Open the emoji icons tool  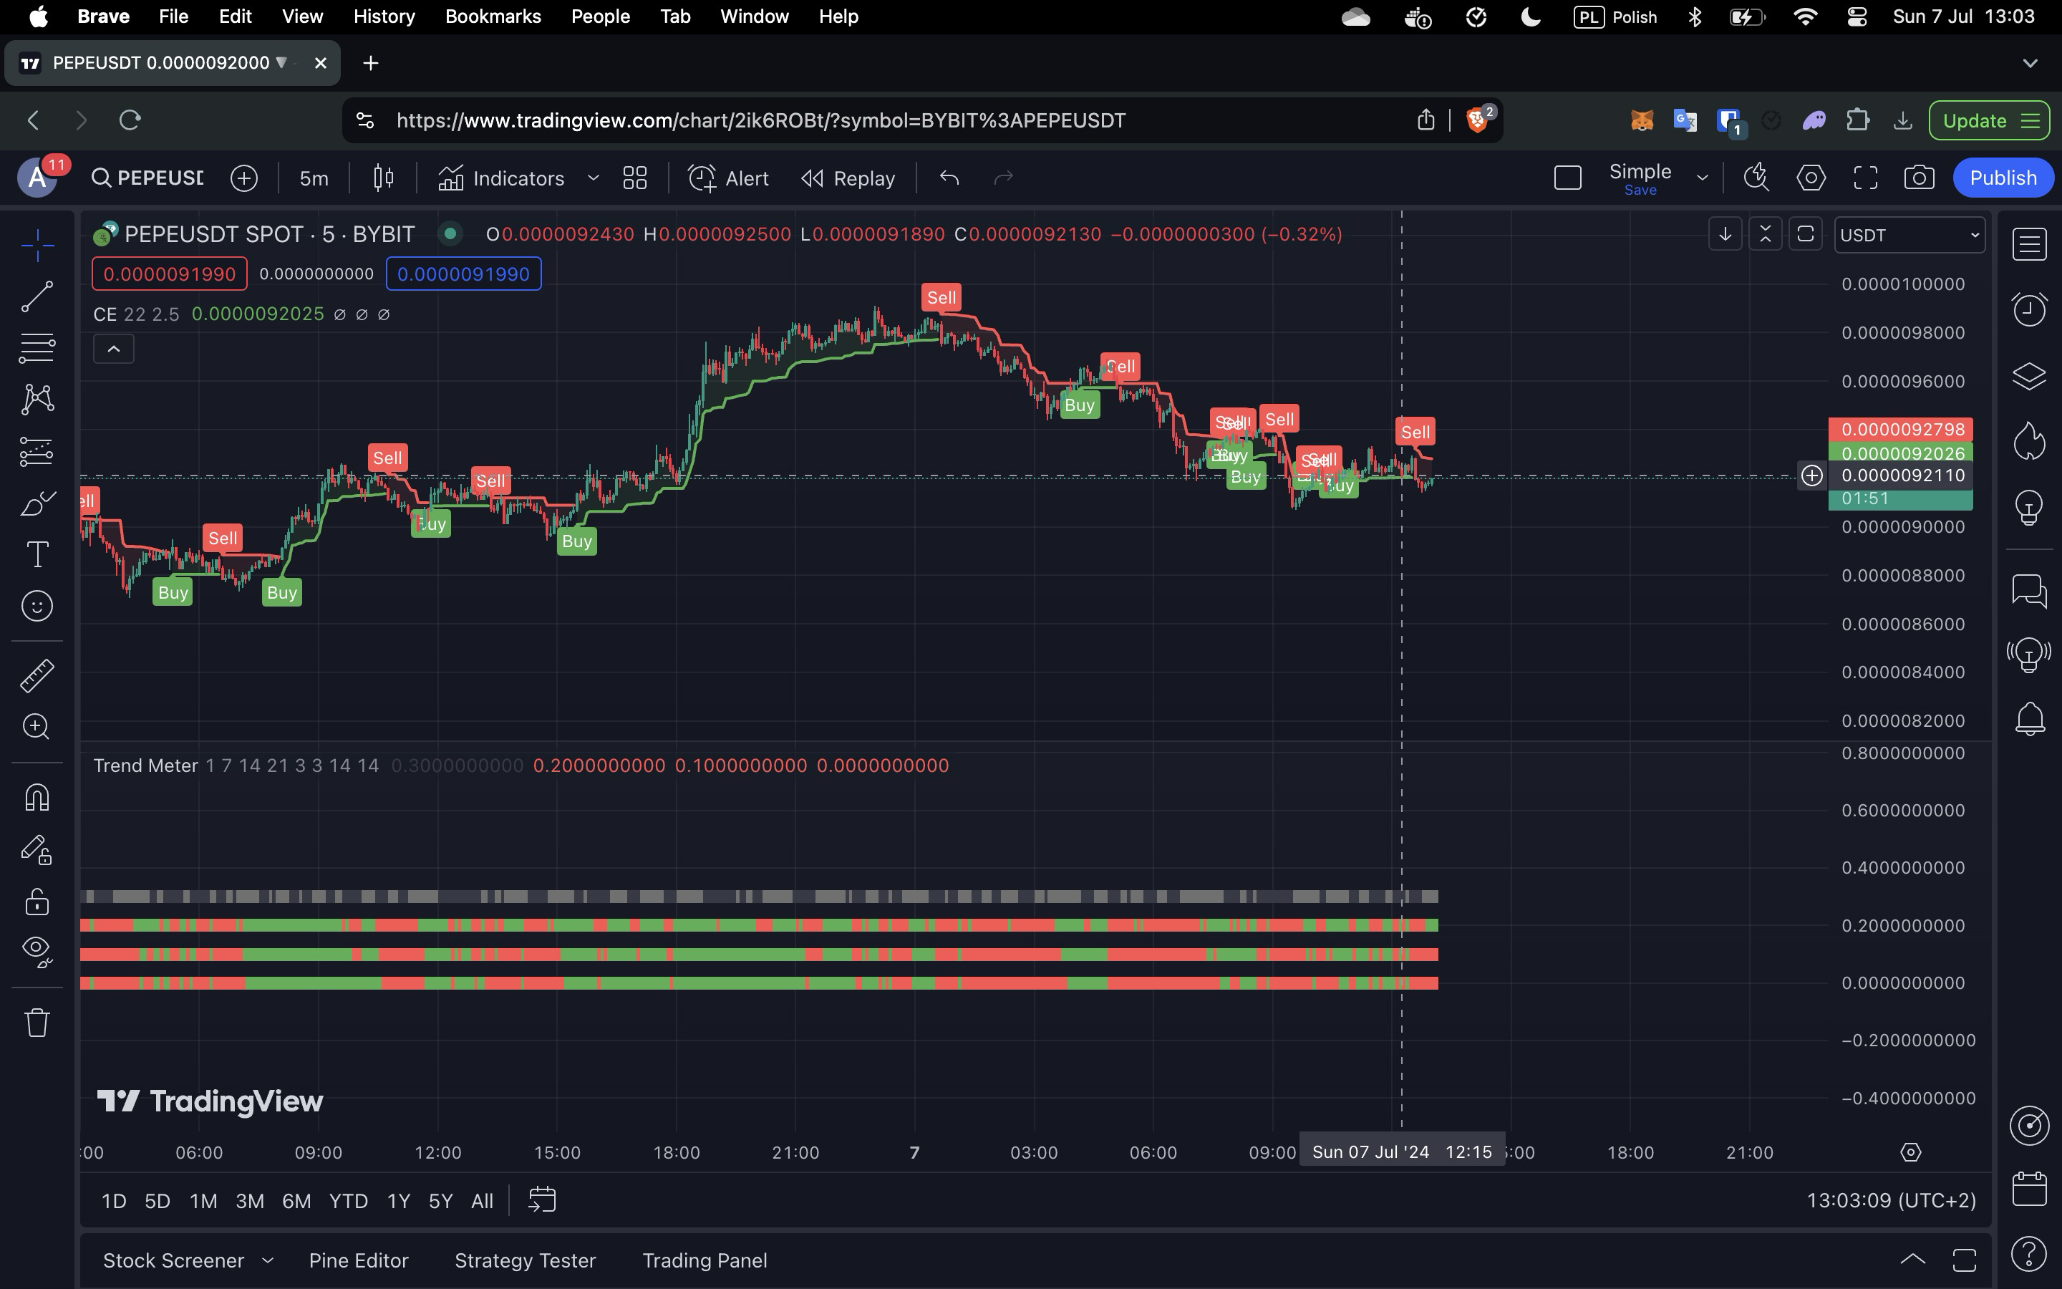point(37,606)
